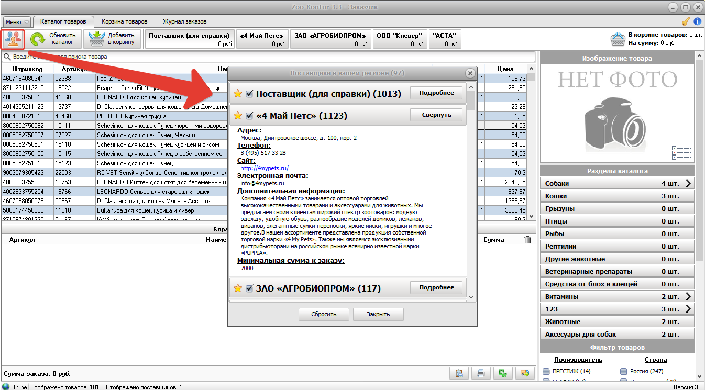Select row with barcode 4607164080341
The height and width of the screenshot is (390, 705).
[263, 78]
